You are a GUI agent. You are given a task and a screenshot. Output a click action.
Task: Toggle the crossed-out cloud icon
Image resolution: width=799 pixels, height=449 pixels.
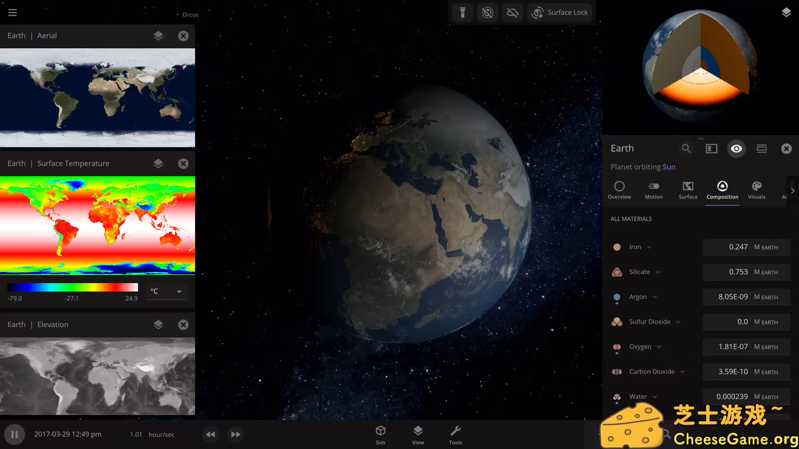point(512,12)
